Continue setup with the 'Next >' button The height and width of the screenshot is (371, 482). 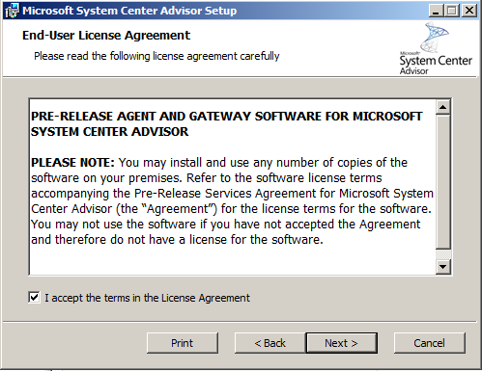pyautogui.click(x=341, y=343)
